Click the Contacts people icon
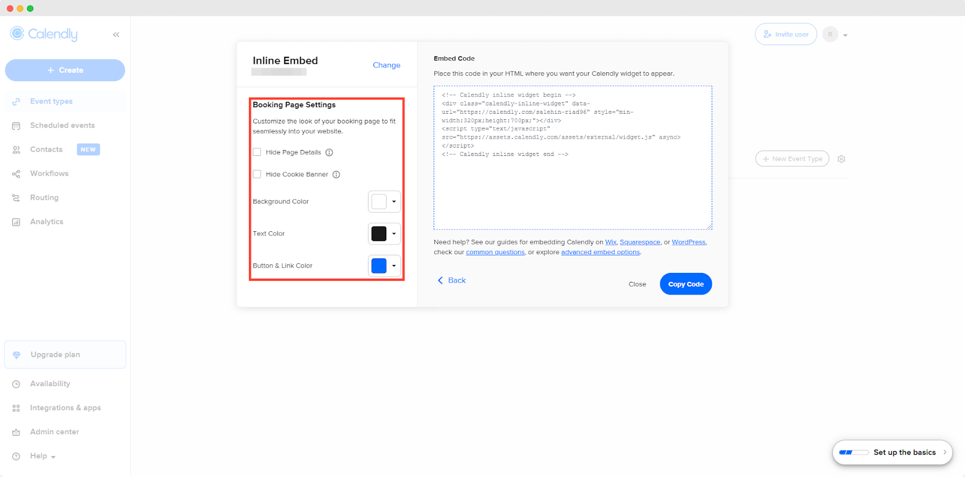Viewport: 965px width, 477px height. [16, 149]
